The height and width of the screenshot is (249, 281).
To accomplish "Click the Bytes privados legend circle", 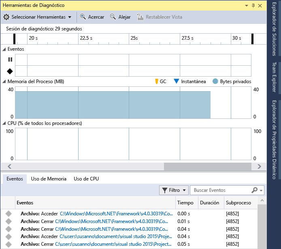I will [215, 82].
